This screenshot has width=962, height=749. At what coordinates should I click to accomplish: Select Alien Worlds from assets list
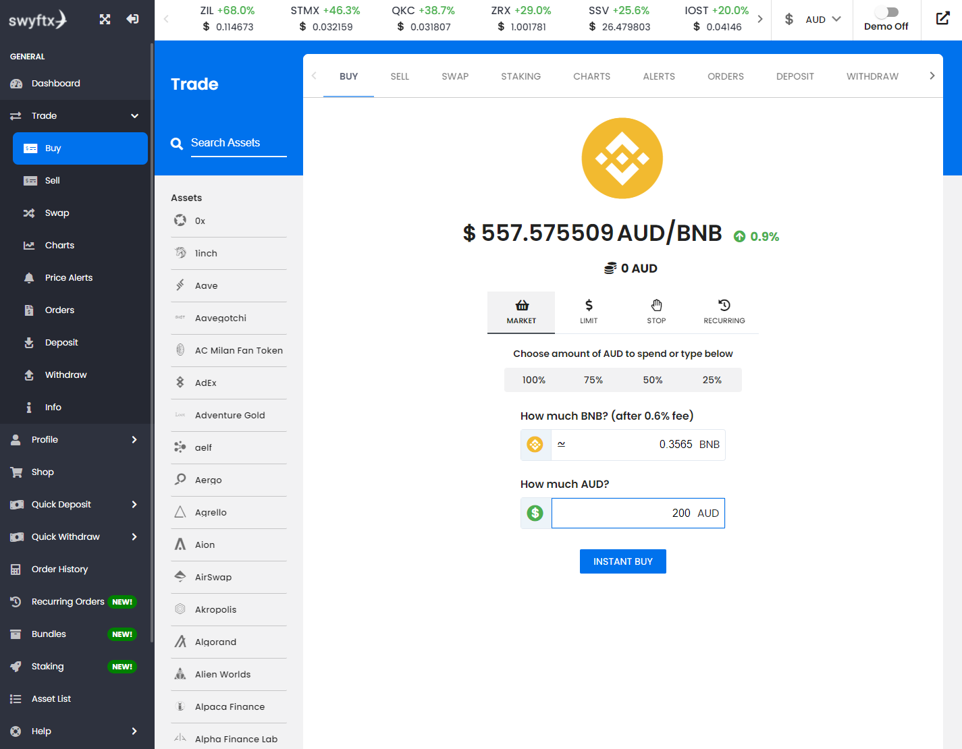(229, 675)
